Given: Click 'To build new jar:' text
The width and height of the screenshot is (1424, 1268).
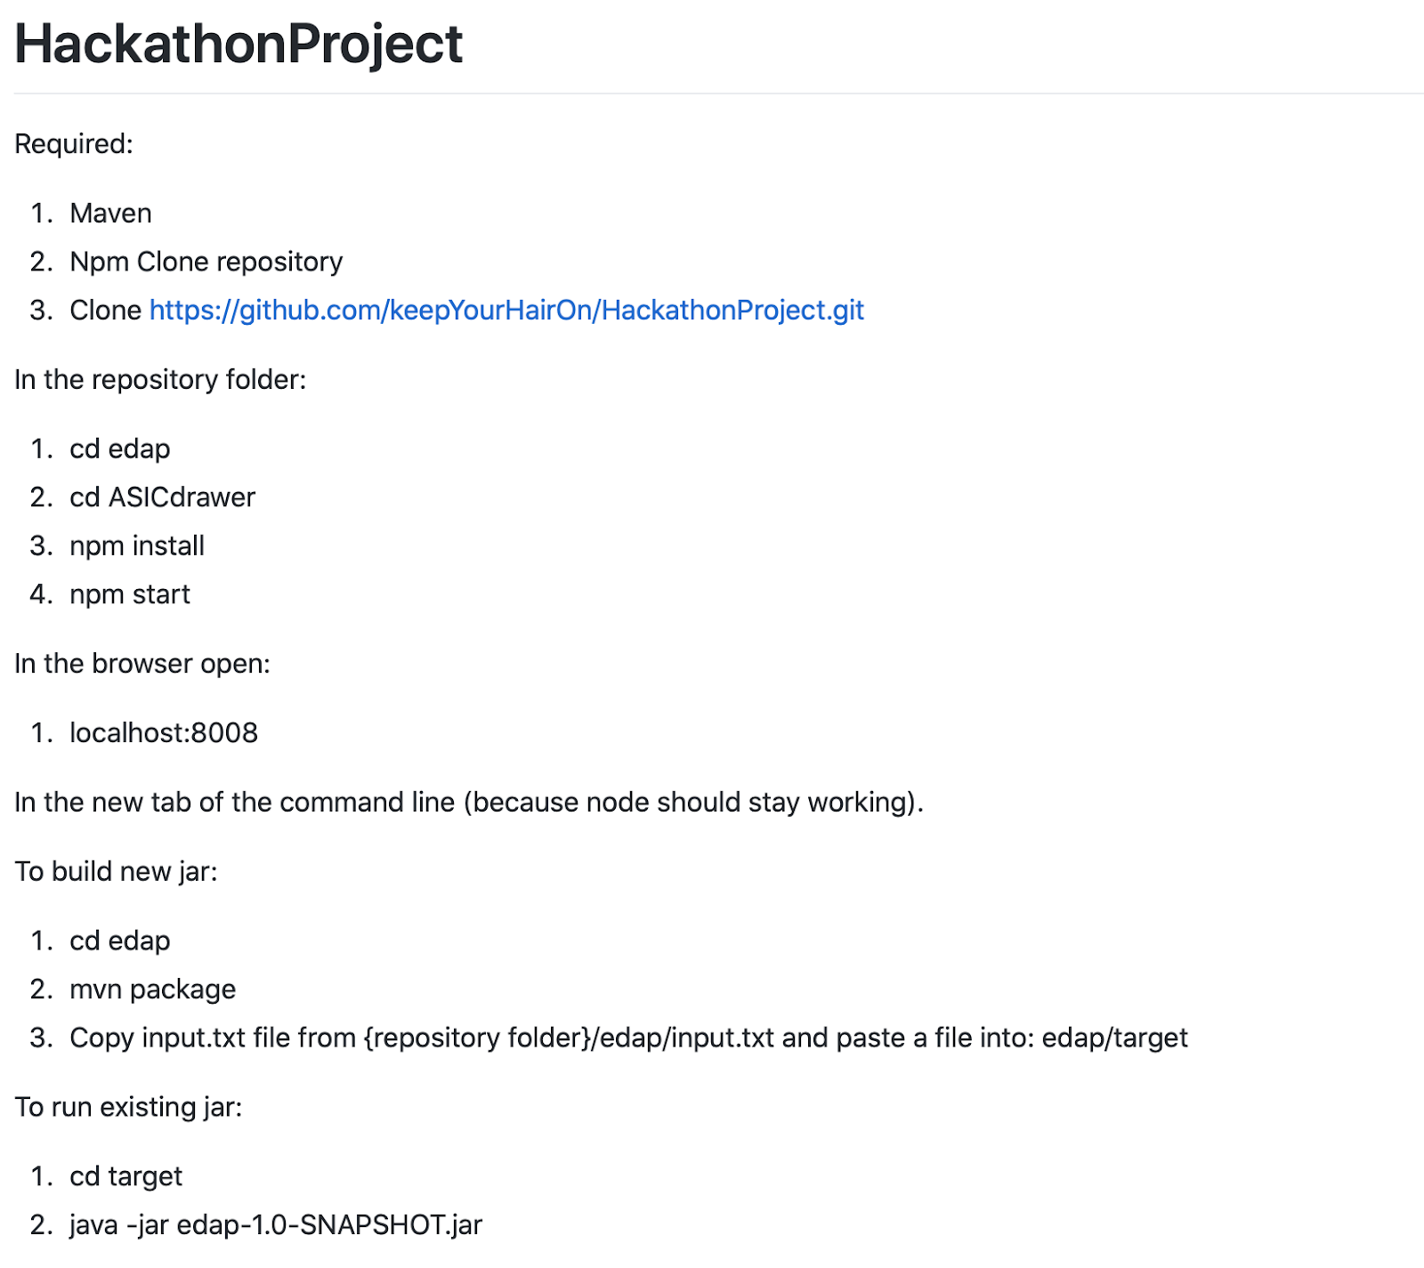Looking at the screenshot, I should tap(116, 872).
